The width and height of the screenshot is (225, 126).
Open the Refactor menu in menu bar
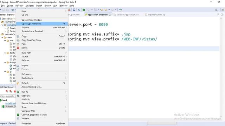pos(19,6)
